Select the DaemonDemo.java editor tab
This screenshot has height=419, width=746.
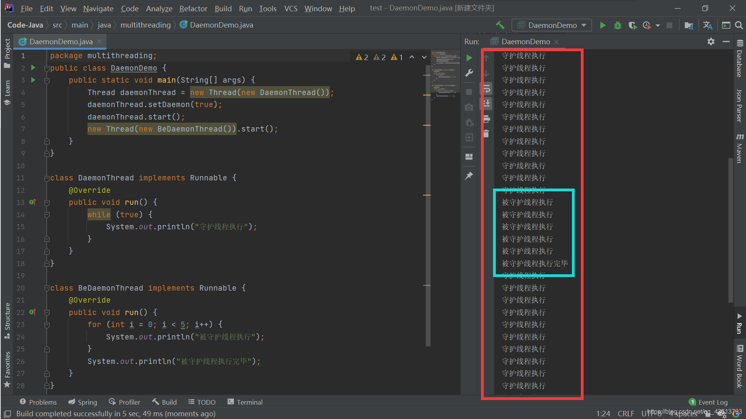click(x=61, y=42)
